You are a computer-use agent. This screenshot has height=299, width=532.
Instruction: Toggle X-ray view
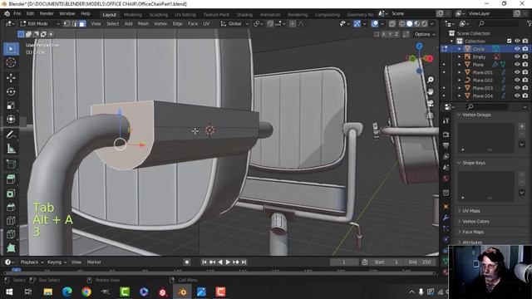pyautogui.click(x=392, y=24)
